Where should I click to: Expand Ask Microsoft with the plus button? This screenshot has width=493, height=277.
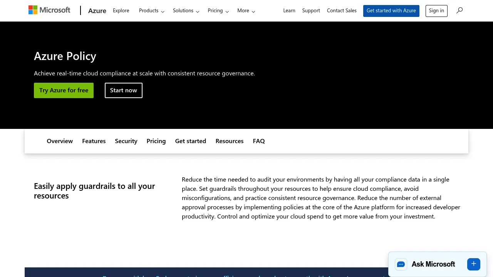474,264
